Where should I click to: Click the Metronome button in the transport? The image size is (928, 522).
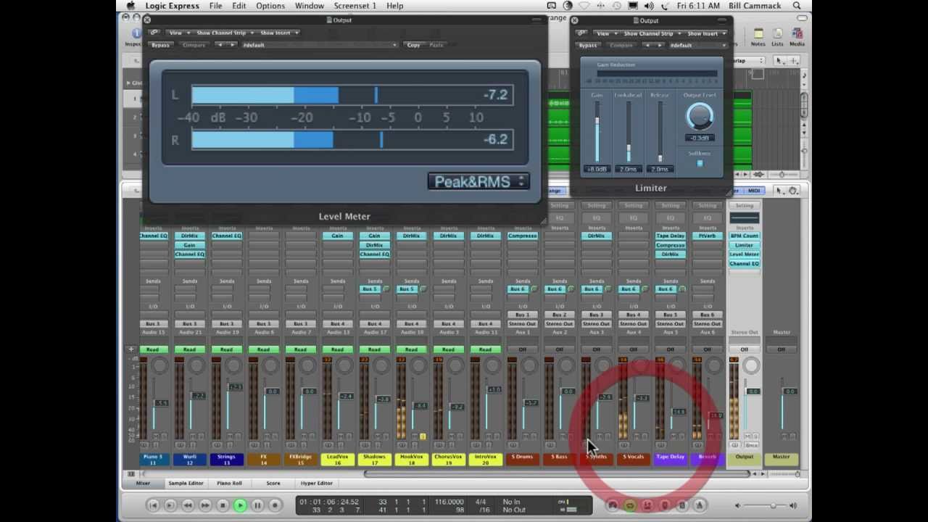(700, 505)
